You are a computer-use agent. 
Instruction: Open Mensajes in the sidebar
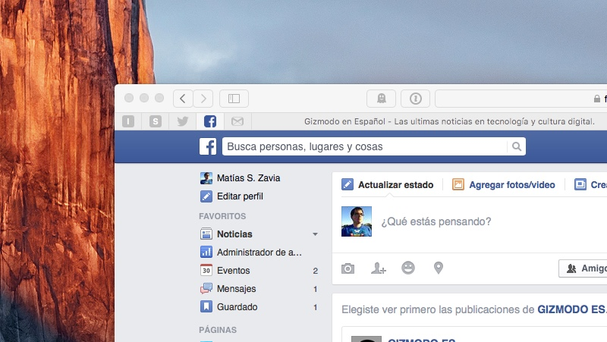click(236, 289)
